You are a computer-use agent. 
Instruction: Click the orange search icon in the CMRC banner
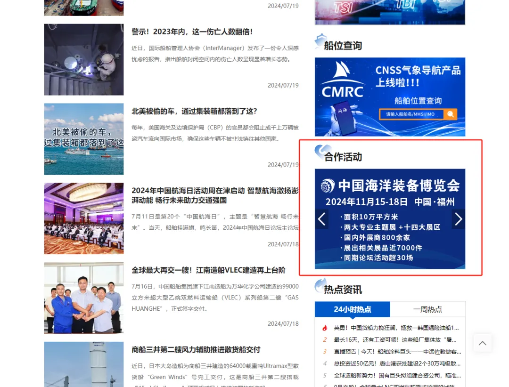[451, 114]
